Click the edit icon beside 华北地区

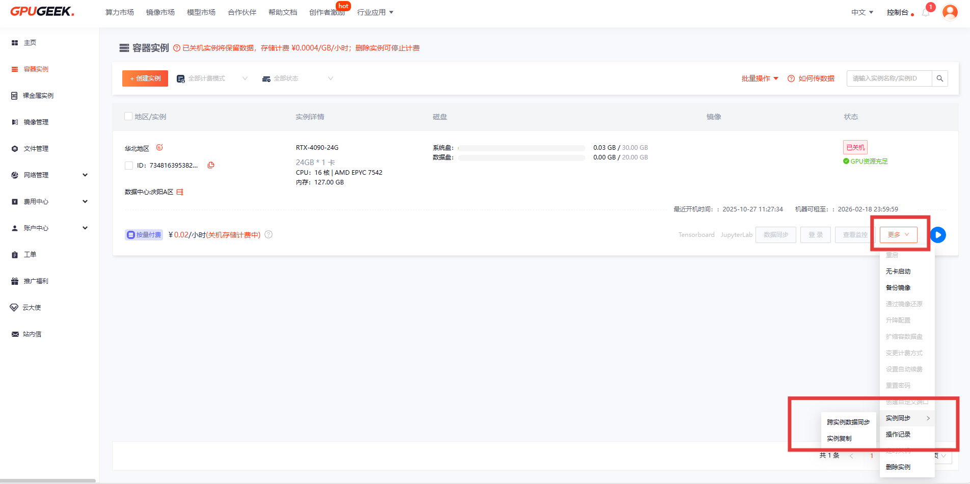(159, 148)
